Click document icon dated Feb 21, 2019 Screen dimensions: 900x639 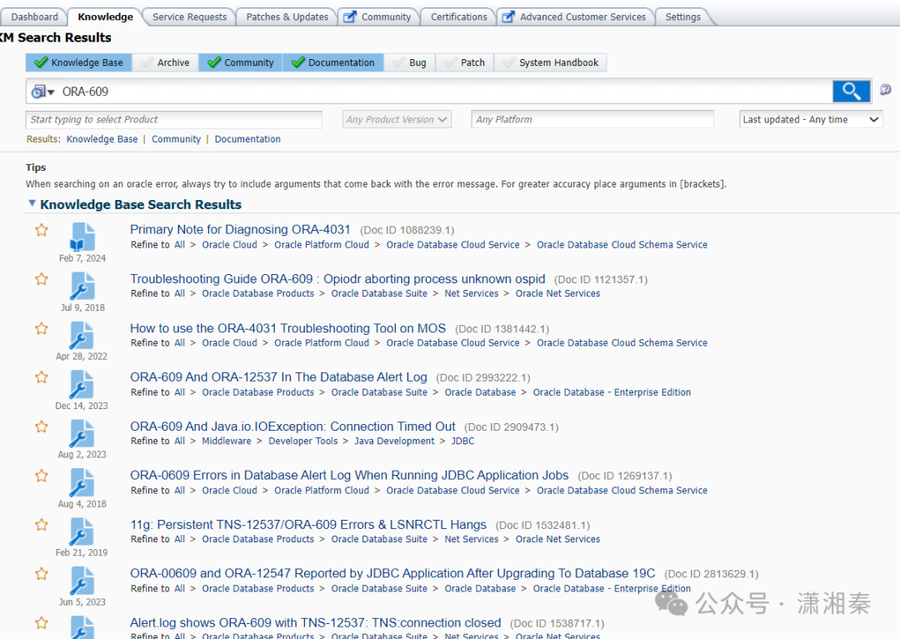pos(82,532)
